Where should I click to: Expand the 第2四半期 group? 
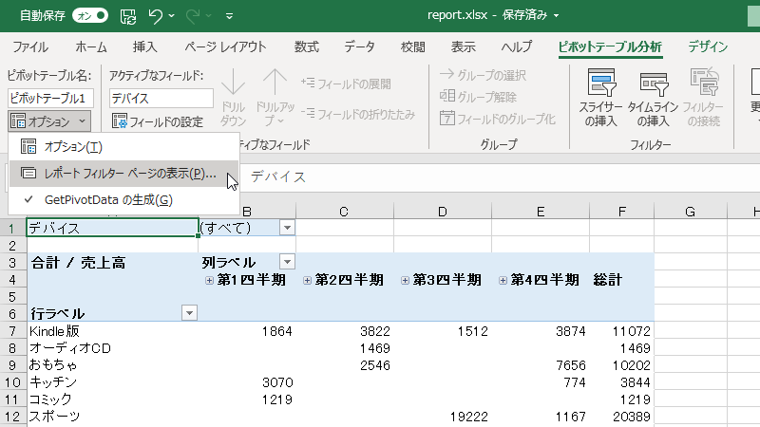[307, 280]
